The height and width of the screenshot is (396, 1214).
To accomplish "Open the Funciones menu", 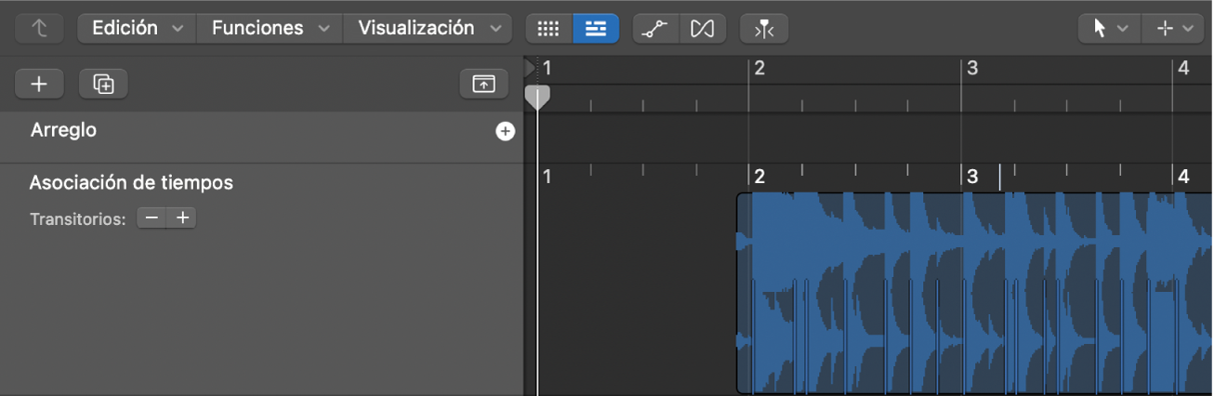I will (270, 29).
